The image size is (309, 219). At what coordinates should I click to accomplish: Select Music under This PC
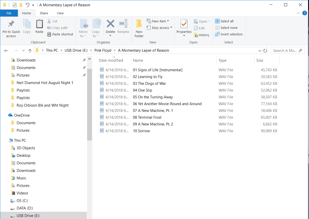tap(21, 178)
